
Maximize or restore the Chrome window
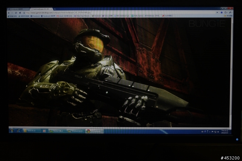pos(226,8)
